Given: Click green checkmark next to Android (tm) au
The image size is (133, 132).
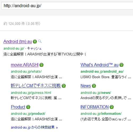Looking at the screenshot, I should point(35,41).
